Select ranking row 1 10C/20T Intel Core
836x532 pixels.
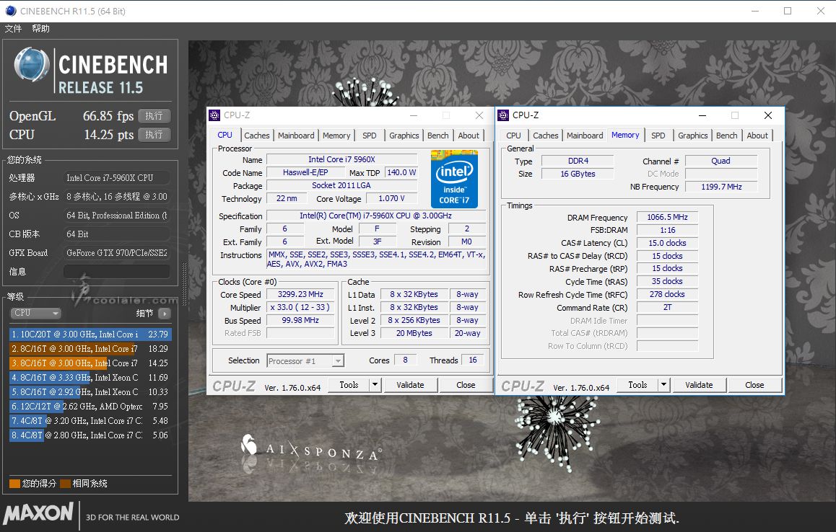click(x=90, y=334)
